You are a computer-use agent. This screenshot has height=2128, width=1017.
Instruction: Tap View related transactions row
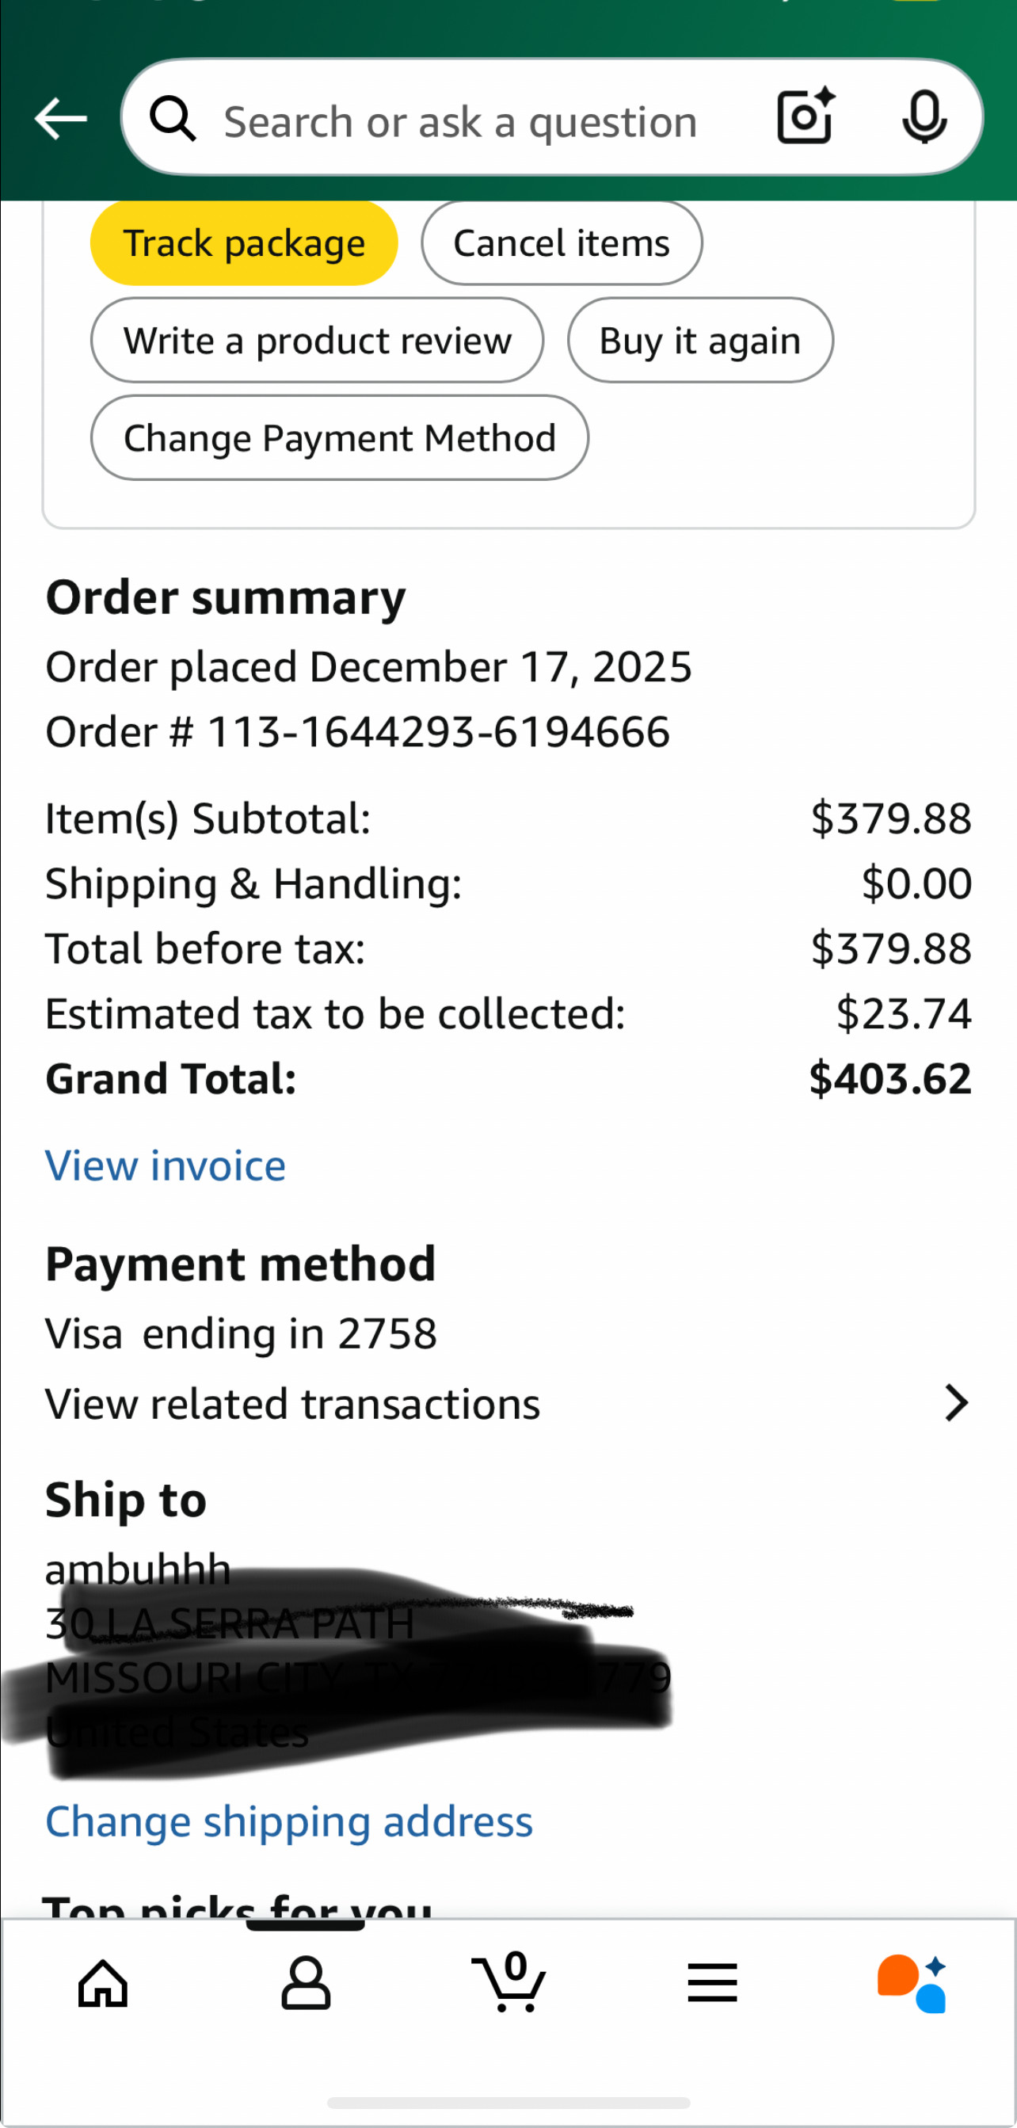pos(292,1404)
